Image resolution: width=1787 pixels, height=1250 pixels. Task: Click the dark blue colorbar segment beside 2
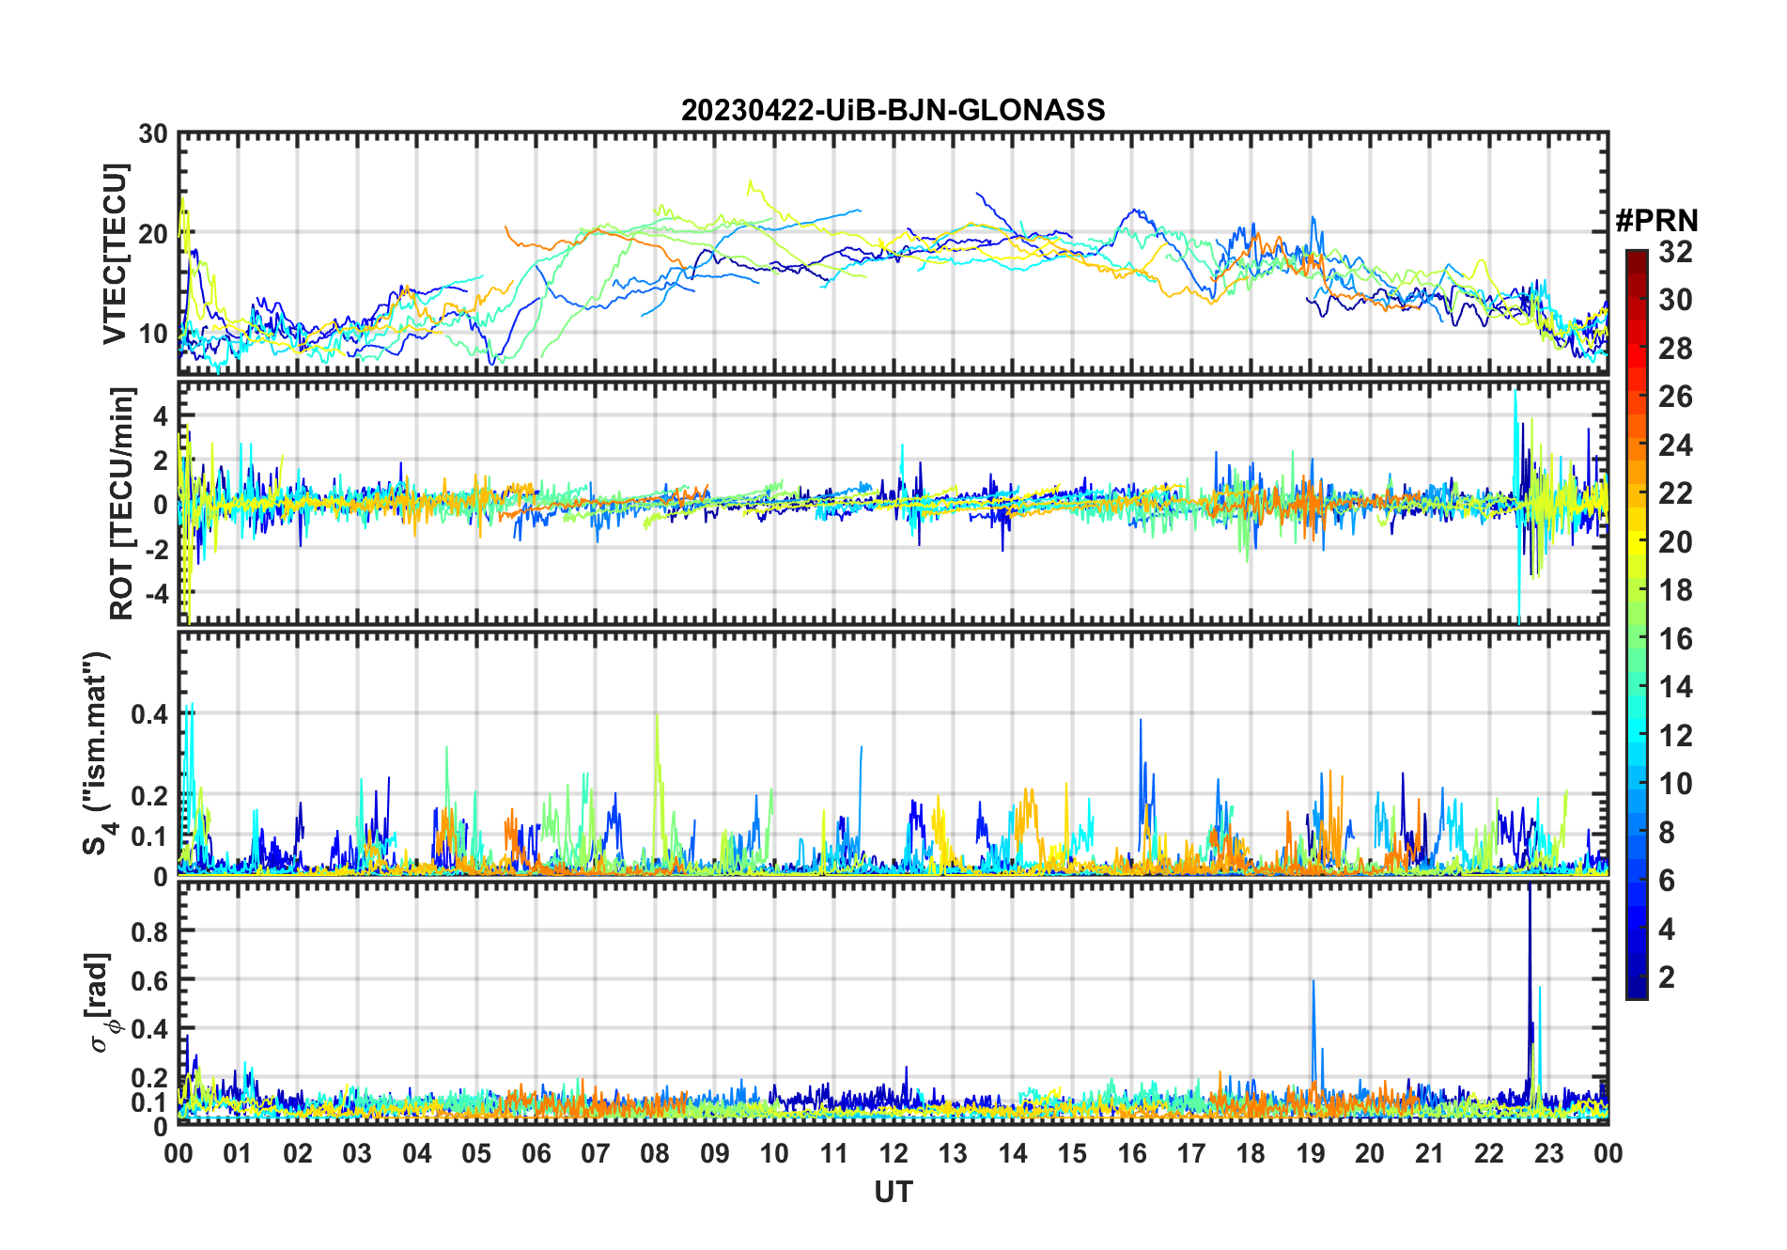[1636, 977]
